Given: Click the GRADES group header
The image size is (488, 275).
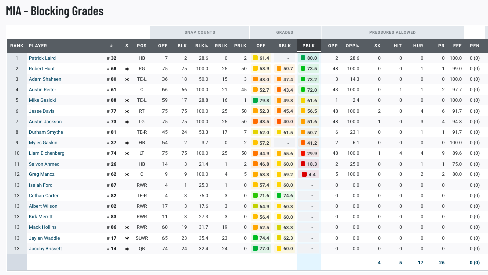Looking at the screenshot, I should pos(285,32).
